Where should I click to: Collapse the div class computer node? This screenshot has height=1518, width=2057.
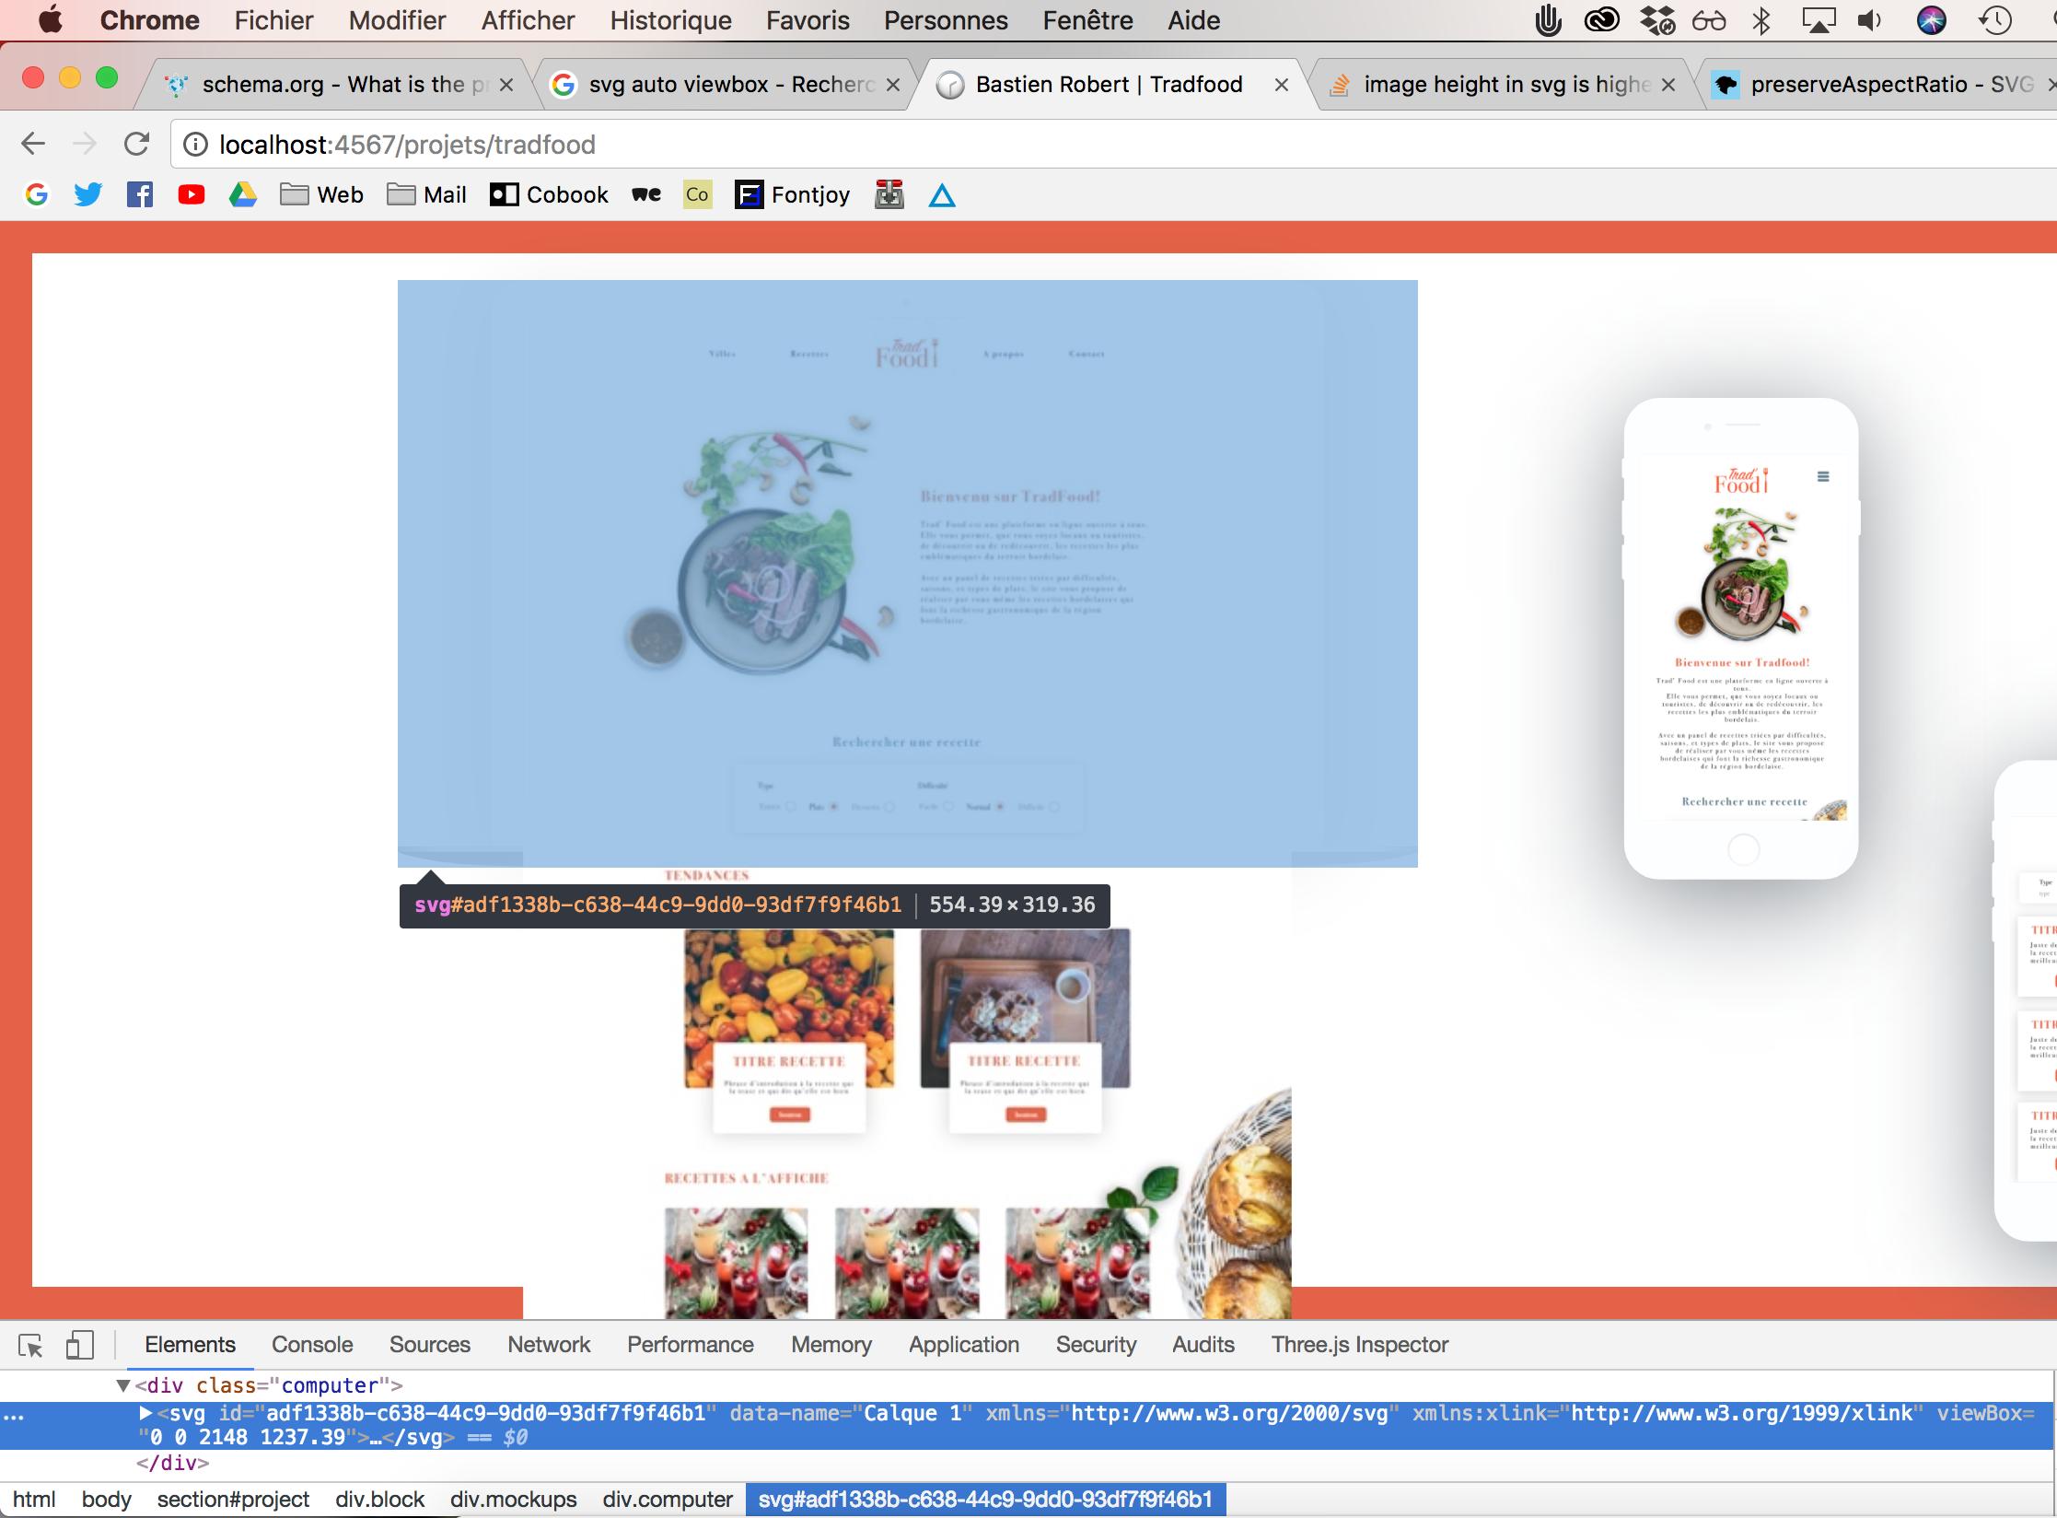(122, 1385)
